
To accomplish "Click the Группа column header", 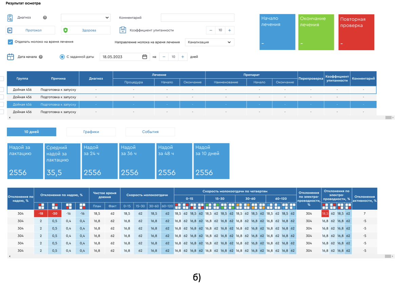I will coord(22,78).
